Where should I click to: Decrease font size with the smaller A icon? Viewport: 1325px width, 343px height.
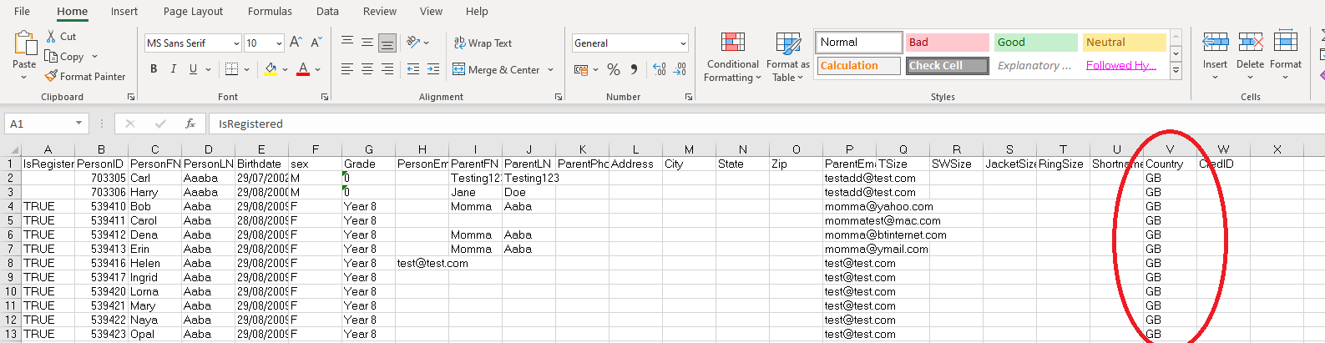(x=316, y=43)
